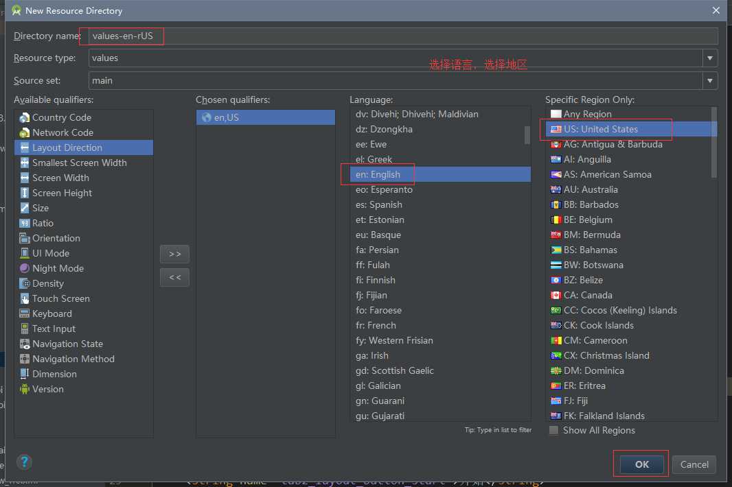This screenshot has height=487, width=732.
Task: Click the Navigation Method icon
Action: 24,359
